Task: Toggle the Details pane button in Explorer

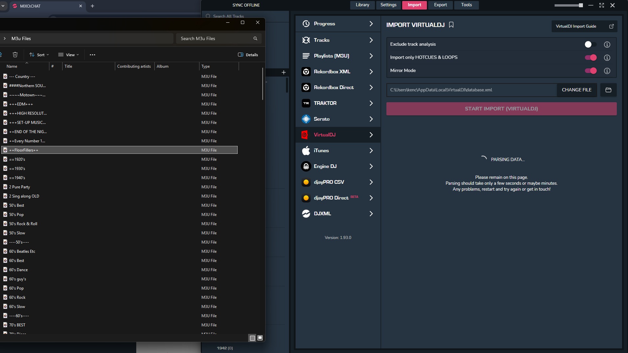Action: [248, 55]
